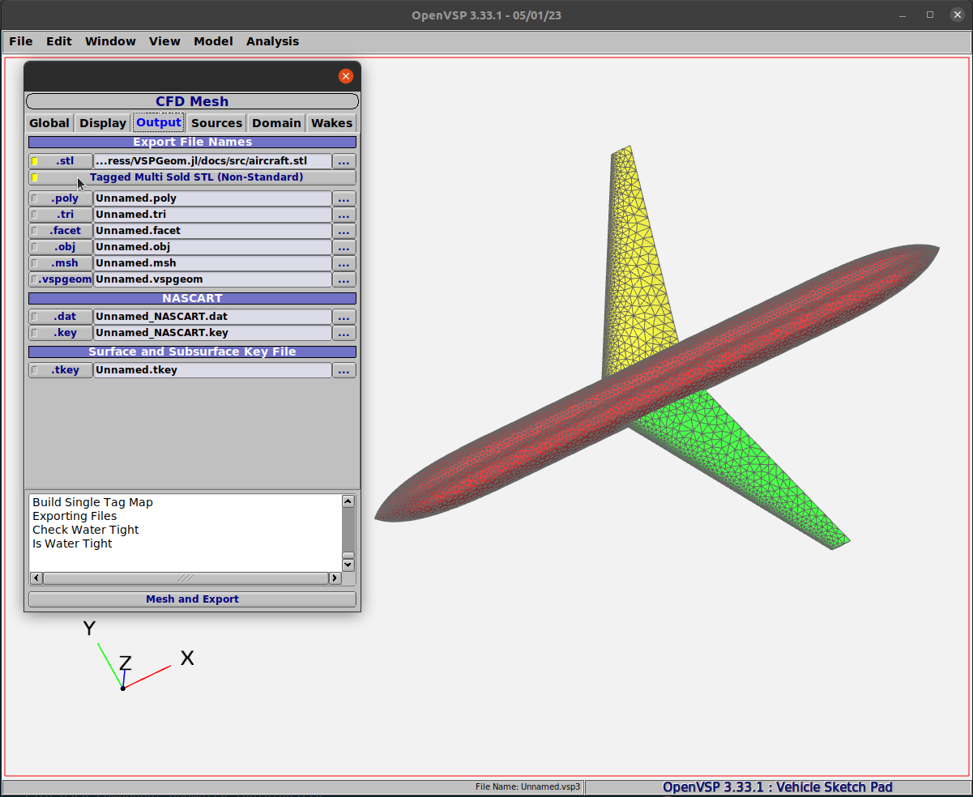Browse for the .msh file path
Screen dimensions: 973x797
point(344,263)
